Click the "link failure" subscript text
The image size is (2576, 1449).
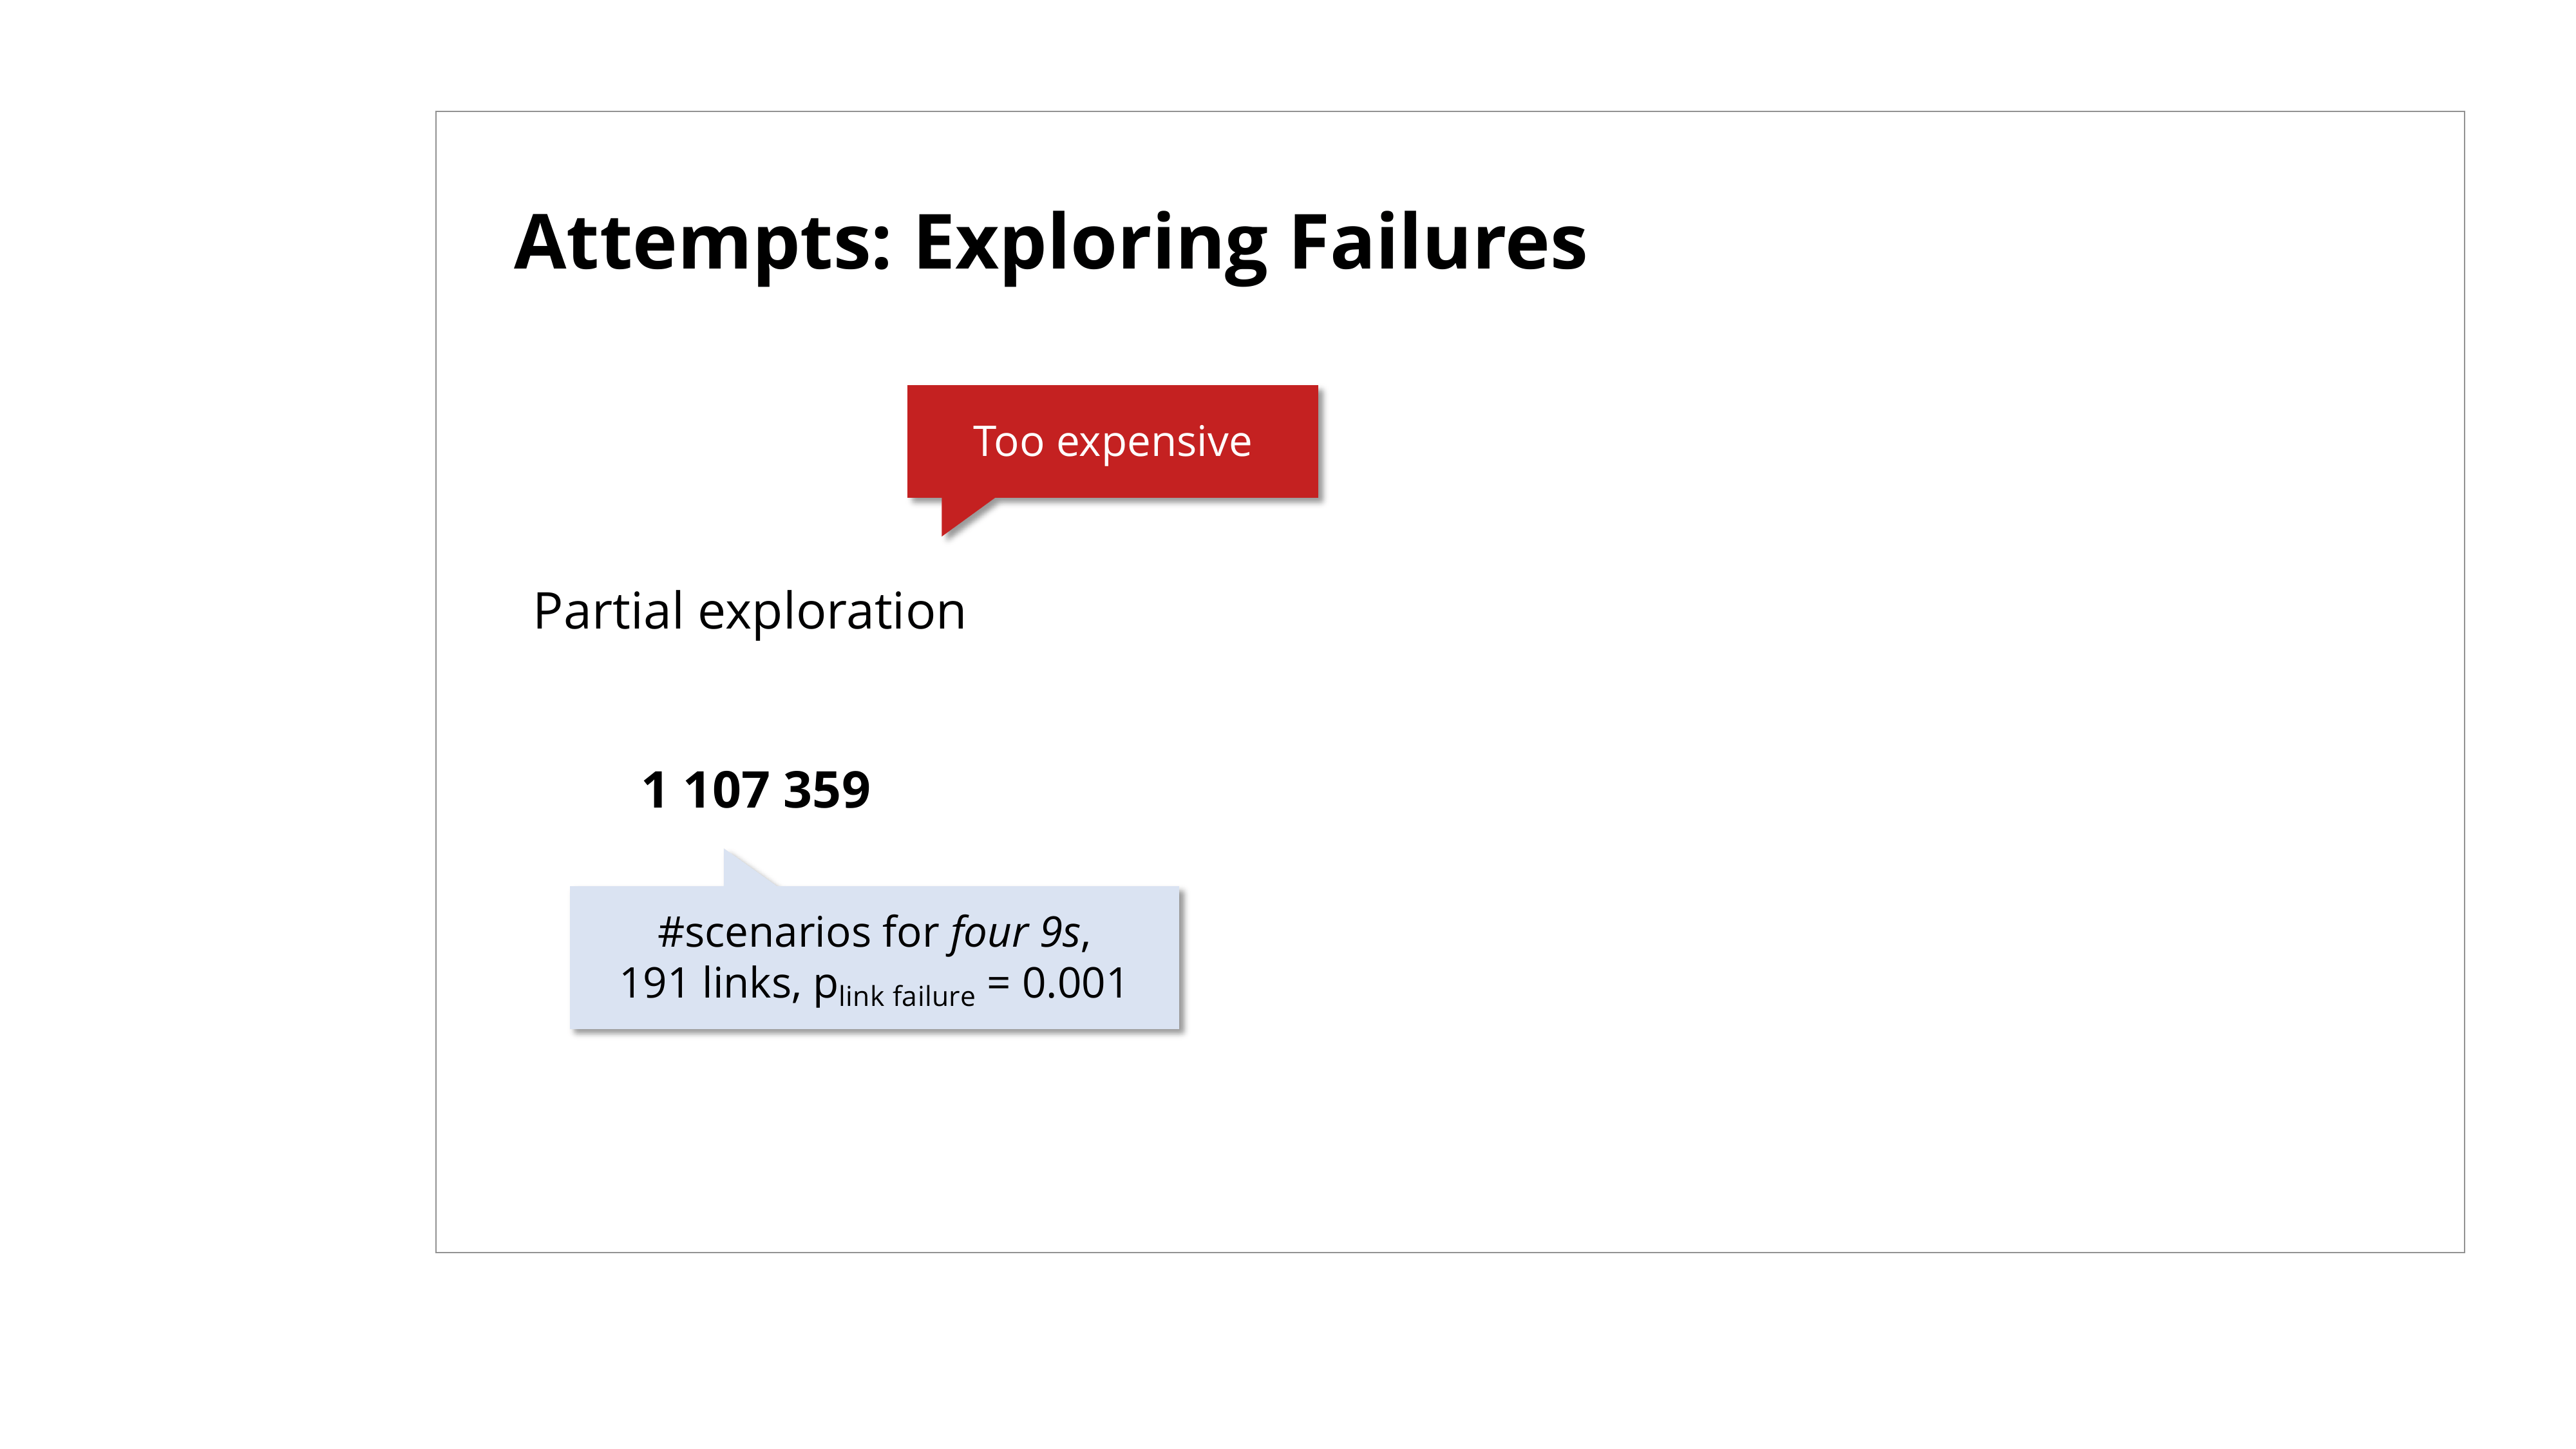pyautogui.click(x=906, y=996)
